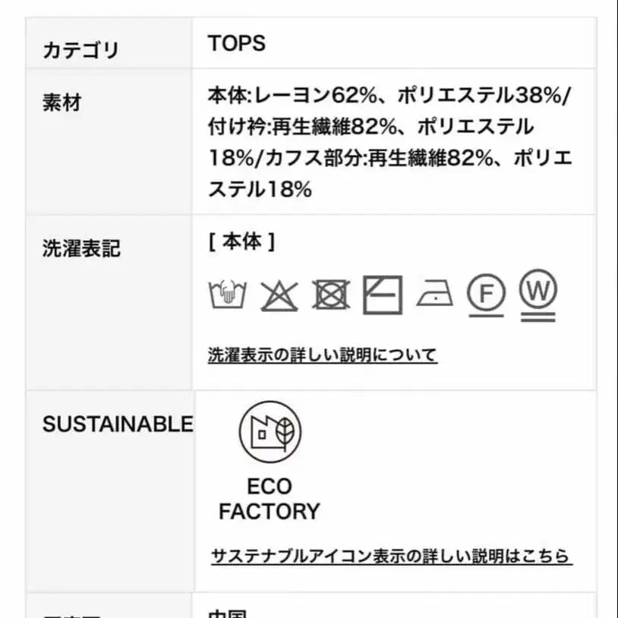This screenshot has width=618, height=618.
Task: Click the TOPS category value
Action: (235, 44)
